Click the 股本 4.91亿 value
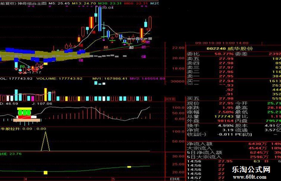 pos(273,126)
